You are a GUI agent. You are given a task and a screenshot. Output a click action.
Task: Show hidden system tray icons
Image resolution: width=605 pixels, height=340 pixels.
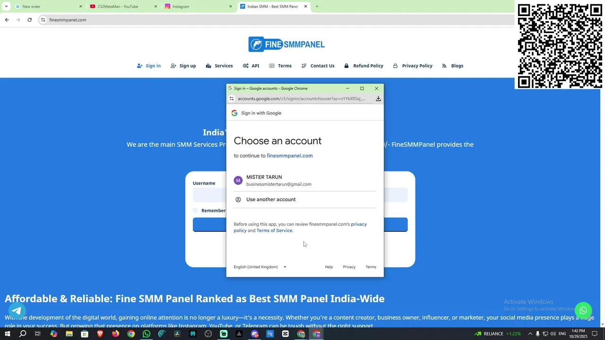coord(530,334)
